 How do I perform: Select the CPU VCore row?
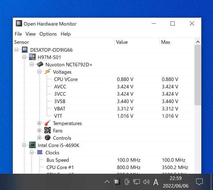click(x=104, y=79)
